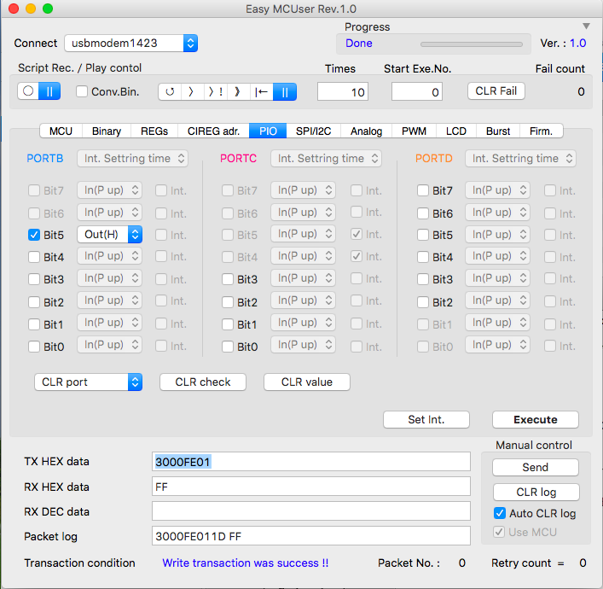Click the first single-chevron play icon
The image size is (603, 589).
(192, 91)
